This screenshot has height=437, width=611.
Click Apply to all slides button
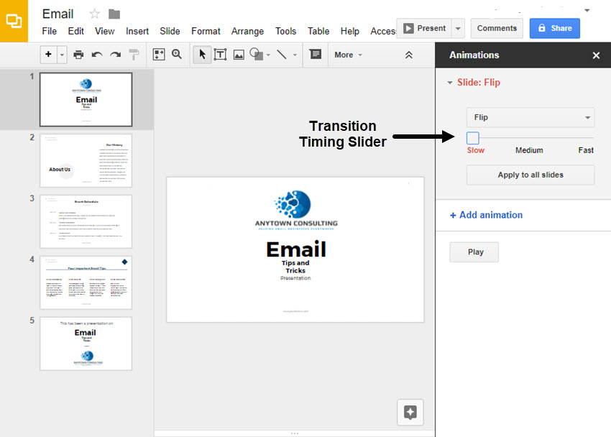click(x=530, y=175)
